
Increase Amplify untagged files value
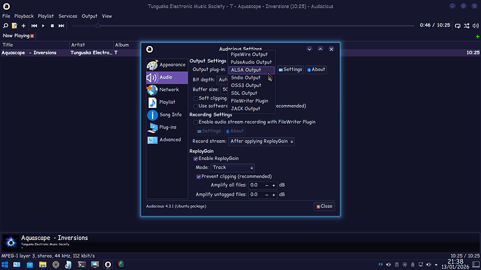tap(274, 195)
